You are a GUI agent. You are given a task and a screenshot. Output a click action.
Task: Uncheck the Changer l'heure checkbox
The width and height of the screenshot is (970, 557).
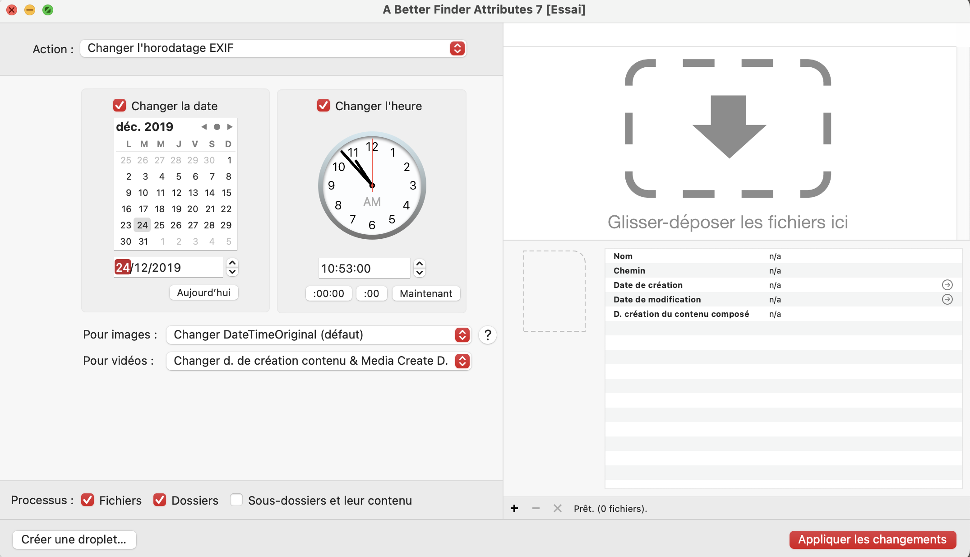[323, 106]
